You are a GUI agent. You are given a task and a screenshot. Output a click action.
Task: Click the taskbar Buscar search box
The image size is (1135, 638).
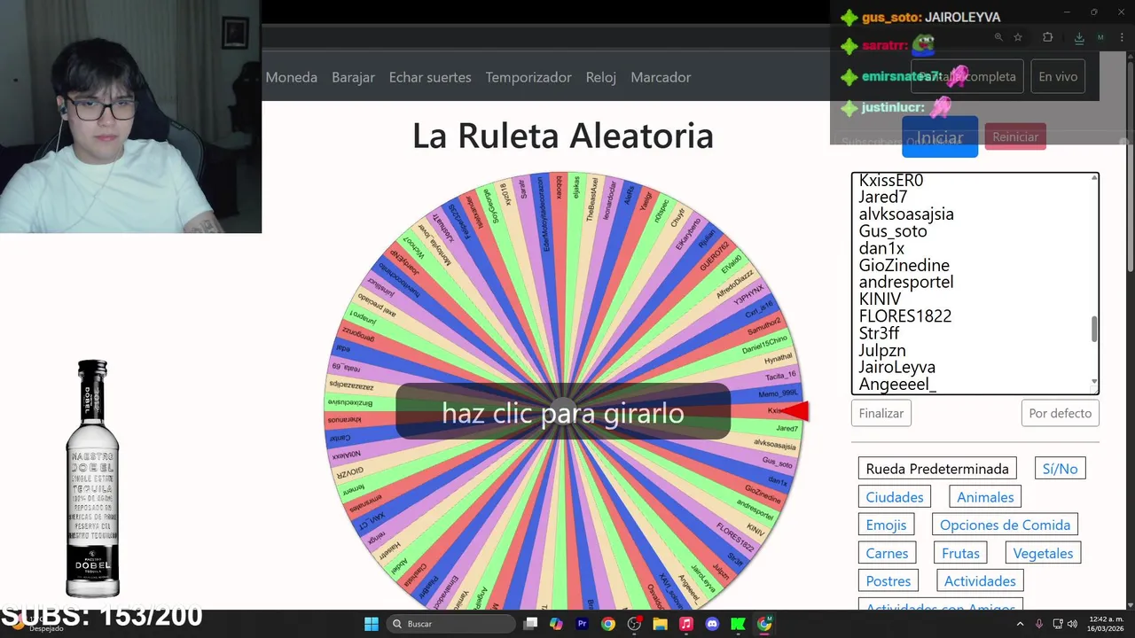tap(452, 624)
